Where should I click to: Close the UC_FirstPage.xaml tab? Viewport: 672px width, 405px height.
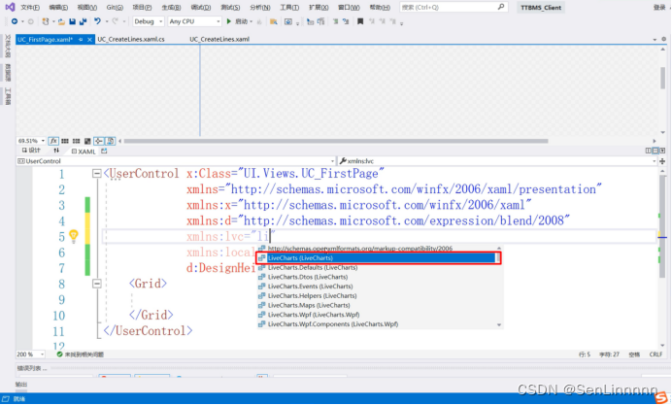89,40
